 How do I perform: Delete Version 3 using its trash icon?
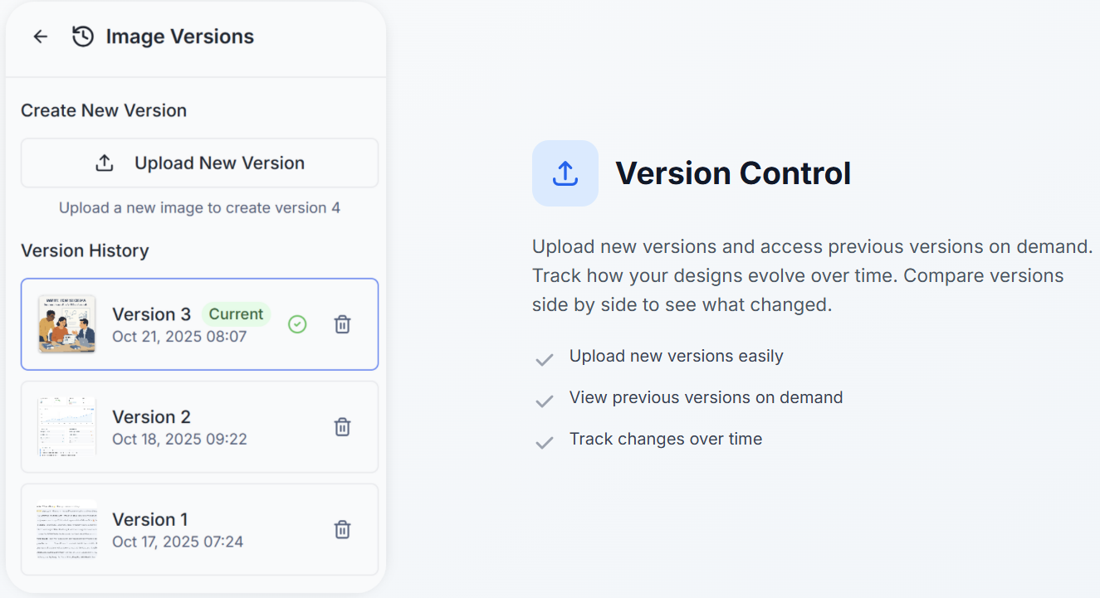tap(342, 323)
